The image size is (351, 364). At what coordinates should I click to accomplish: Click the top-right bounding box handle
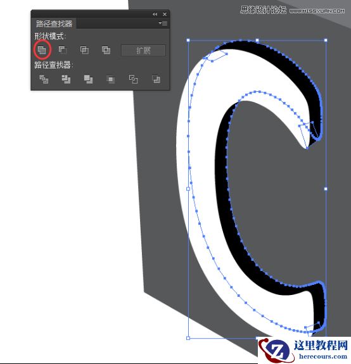point(326,40)
